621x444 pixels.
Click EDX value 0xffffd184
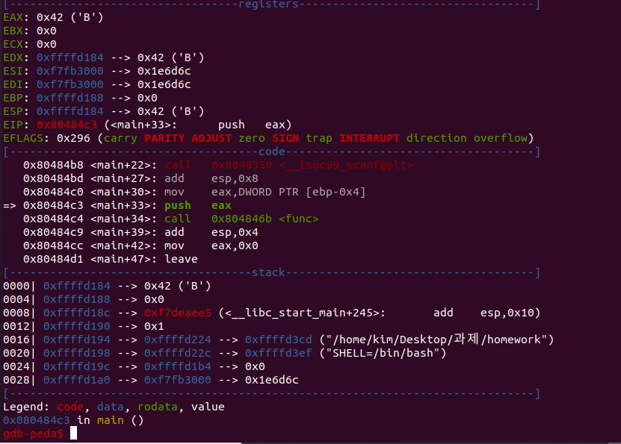point(70,57)
